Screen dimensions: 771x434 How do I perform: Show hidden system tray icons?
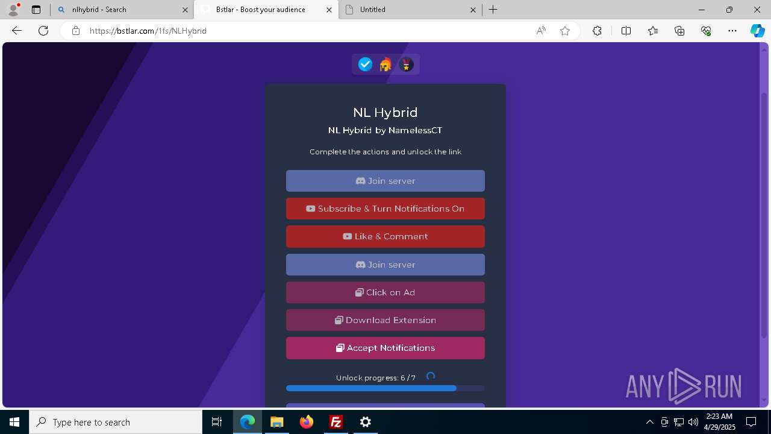tap(649, 422)
